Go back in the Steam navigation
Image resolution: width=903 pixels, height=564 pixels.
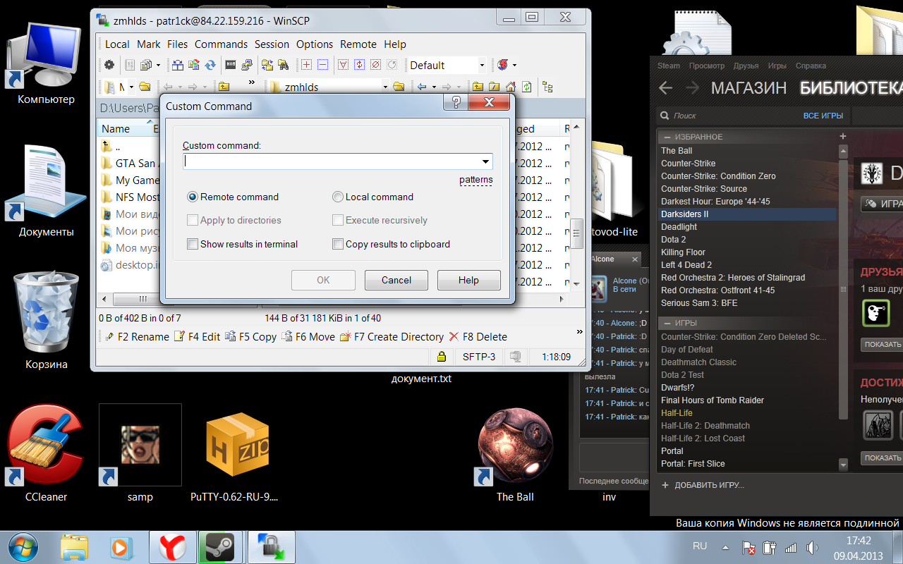tap(665, 88)
